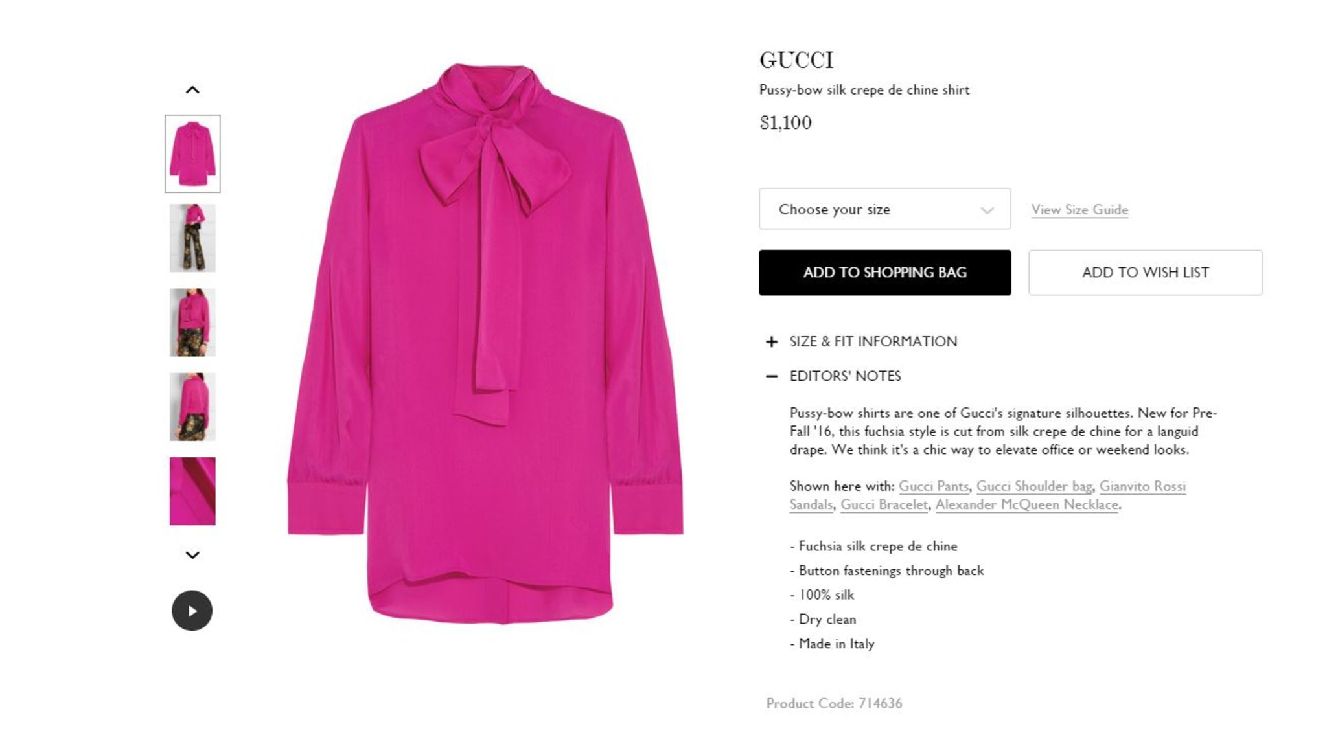Open the View Size Guide link
The image size is (1327, 746).
point(1079,210)
